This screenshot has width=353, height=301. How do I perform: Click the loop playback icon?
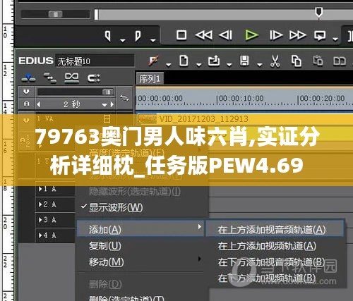[x=320, y=35]
